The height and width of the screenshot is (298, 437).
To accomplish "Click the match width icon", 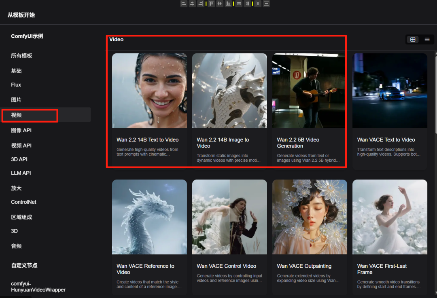I will point(239,4).
